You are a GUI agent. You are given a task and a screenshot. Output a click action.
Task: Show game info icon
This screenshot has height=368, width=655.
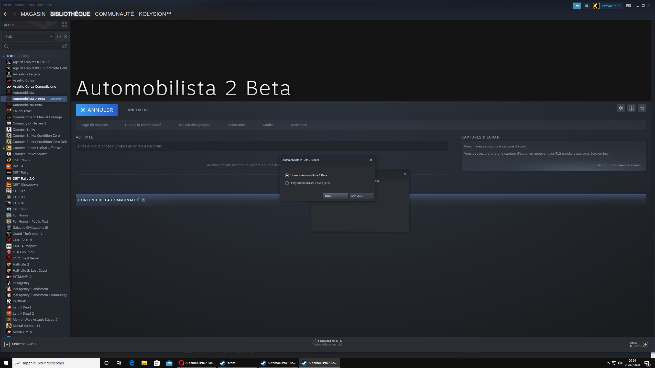631,108
